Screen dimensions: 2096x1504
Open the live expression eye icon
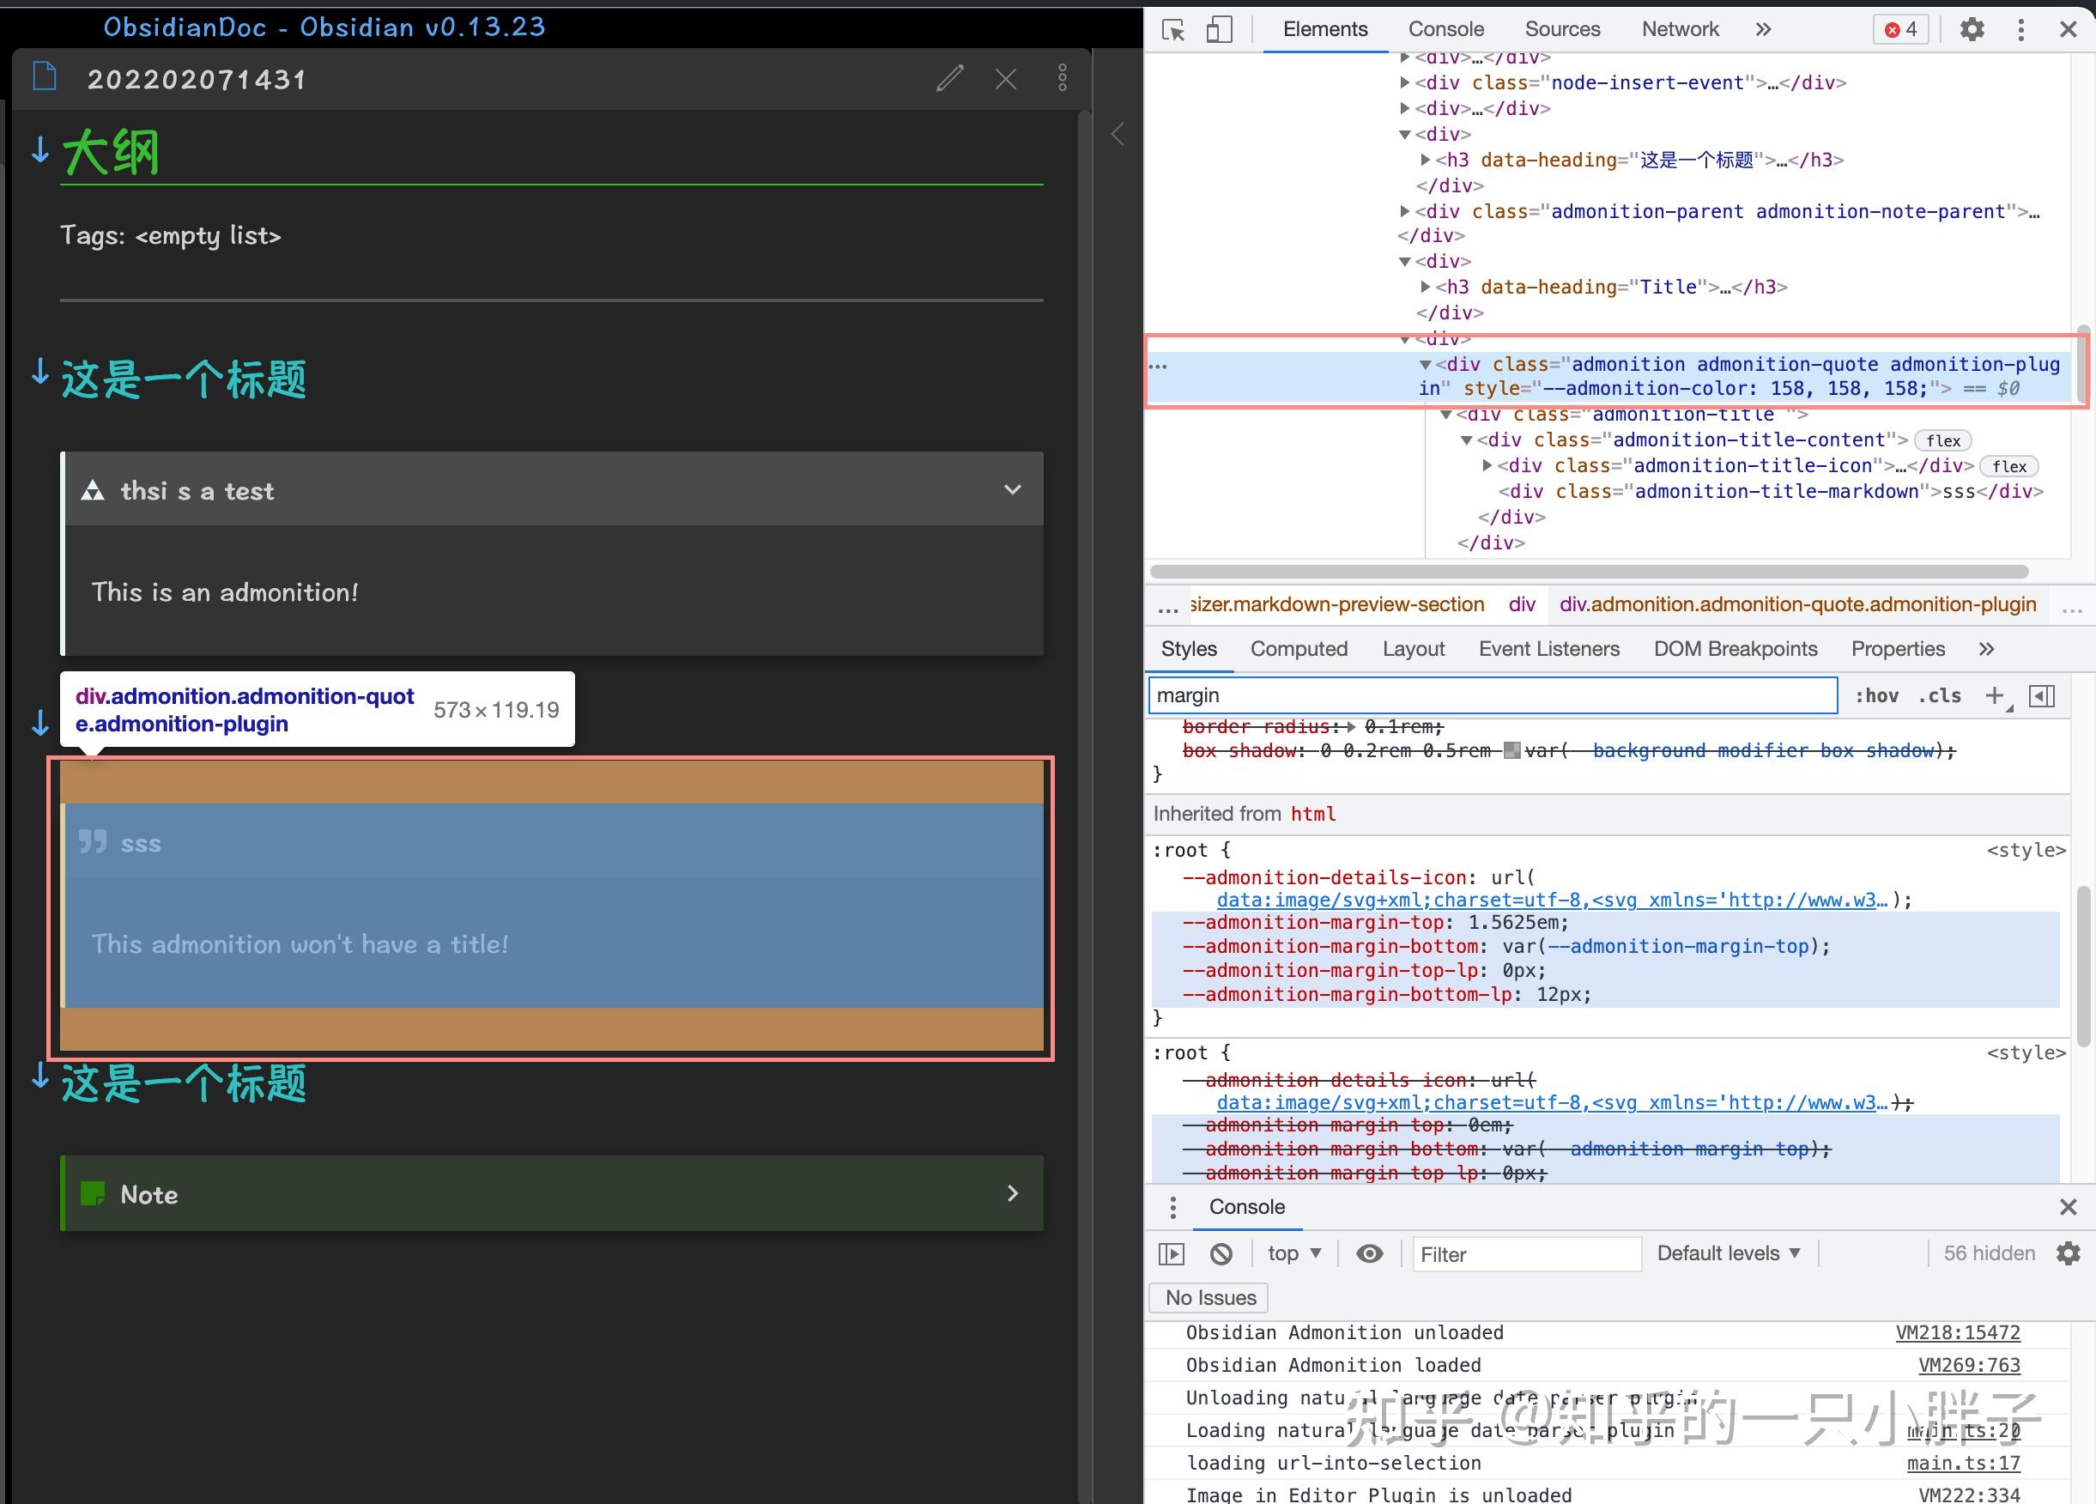click(1369, 1253)
